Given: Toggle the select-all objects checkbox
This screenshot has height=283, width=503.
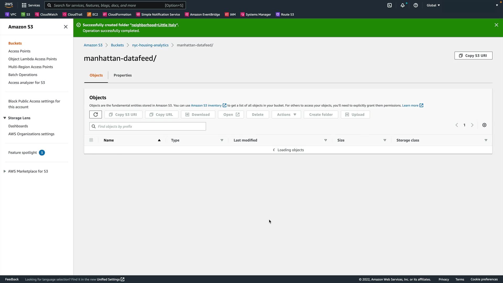Looking at the screenshot, I should click(x=91, y=140).
